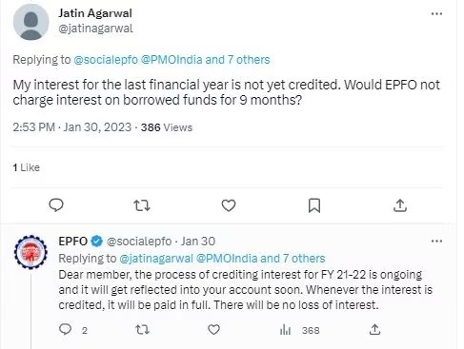
Task: Like Jatin Agarwal's tweet with heart icon
Action: click(229, 205)
